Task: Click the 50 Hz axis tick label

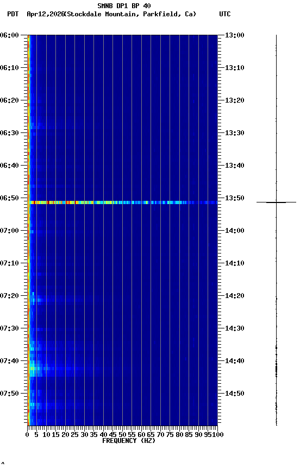Action: pyautogui.click(x=122, y=435)
